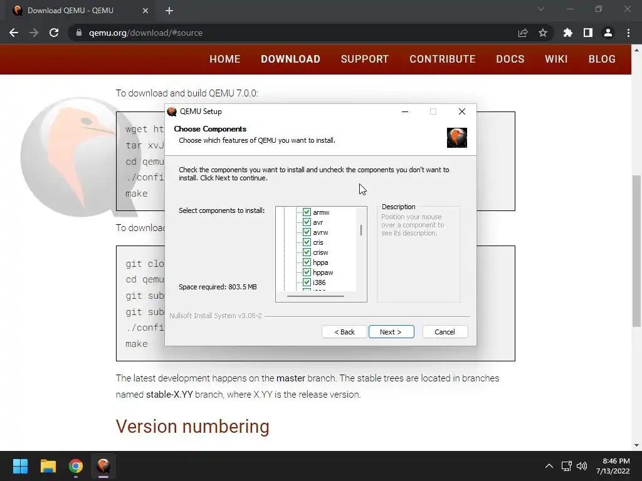The height and width of the screenshot is (481, 642).
Task: Close the QEMU Setup dialog
Action: (x=462, y=111)
